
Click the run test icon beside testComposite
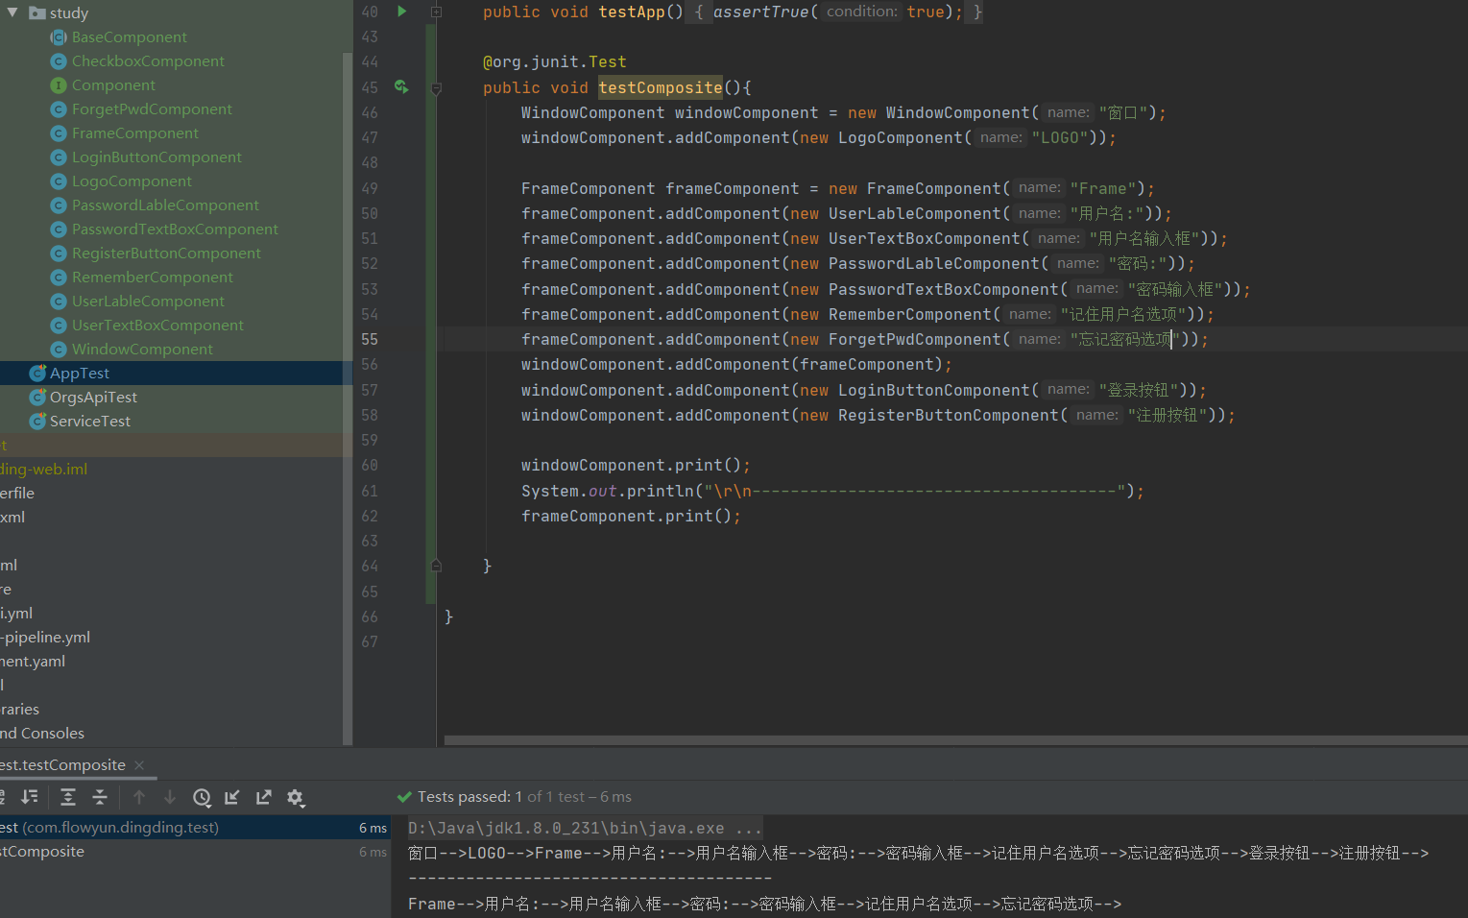tap(401, 87)
